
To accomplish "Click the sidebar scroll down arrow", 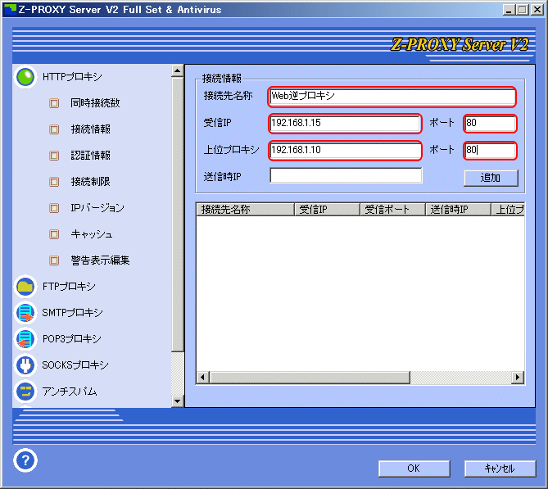I will [x=178, y=401].
